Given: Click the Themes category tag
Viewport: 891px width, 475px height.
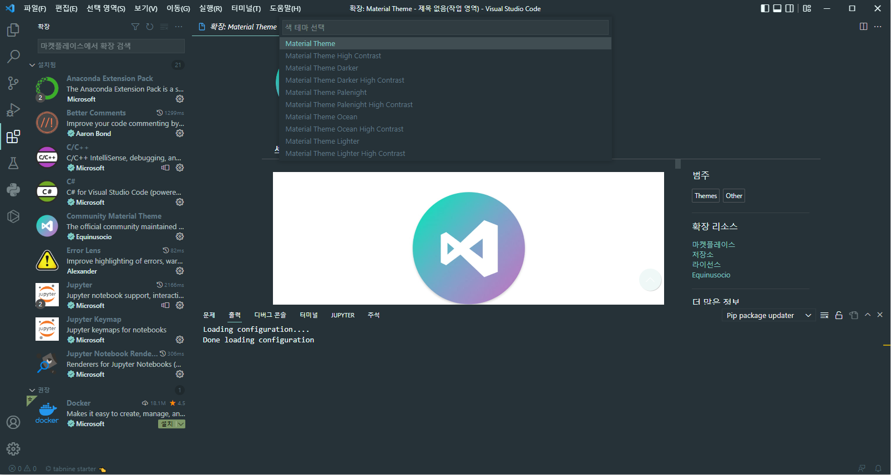Looking at the screenshot, I should point(706,196).
